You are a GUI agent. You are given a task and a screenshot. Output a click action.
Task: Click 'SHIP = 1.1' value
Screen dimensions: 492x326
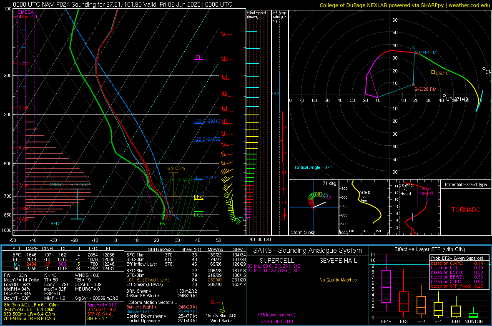[97, 319]
